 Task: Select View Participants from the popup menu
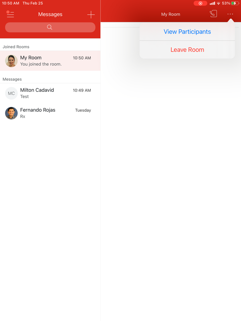[187, 32]
